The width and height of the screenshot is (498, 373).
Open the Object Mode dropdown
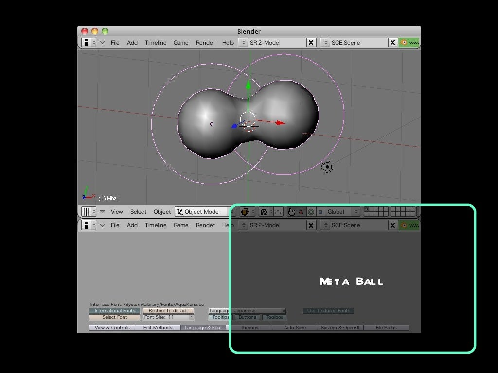pyautogui.click(x=205, y=212)
